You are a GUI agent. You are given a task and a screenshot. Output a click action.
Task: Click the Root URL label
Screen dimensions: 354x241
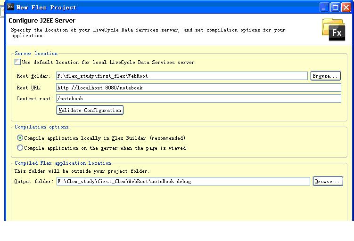[29, 88]
